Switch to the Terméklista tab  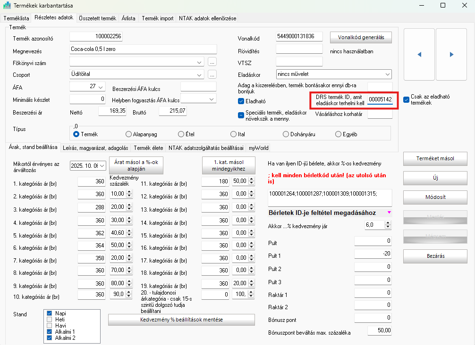[17, 18]
